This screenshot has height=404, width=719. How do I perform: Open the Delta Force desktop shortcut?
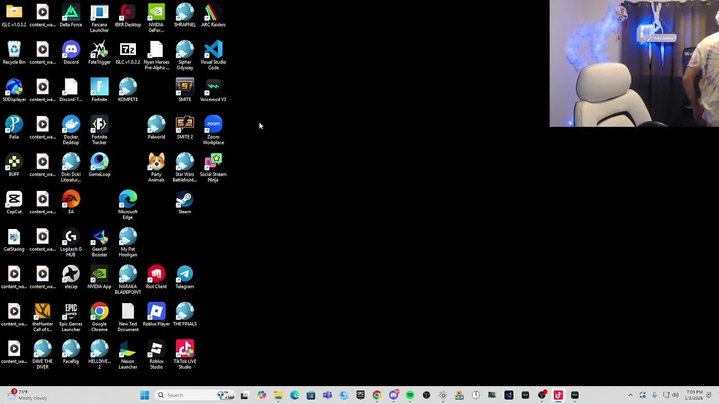coord(71,16)
